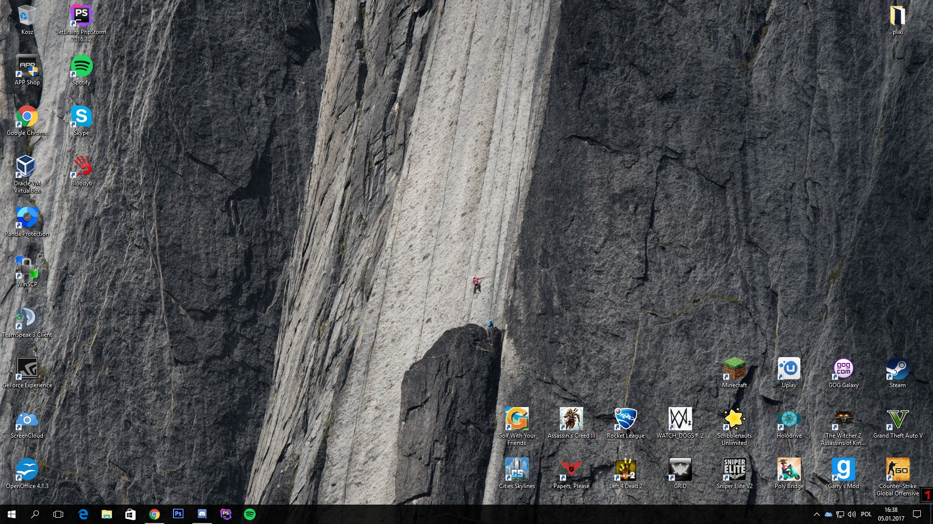Viewport: 933px width, 524px height.
Task: Open the volume speaker tray icon
Action: coord(852,514)
